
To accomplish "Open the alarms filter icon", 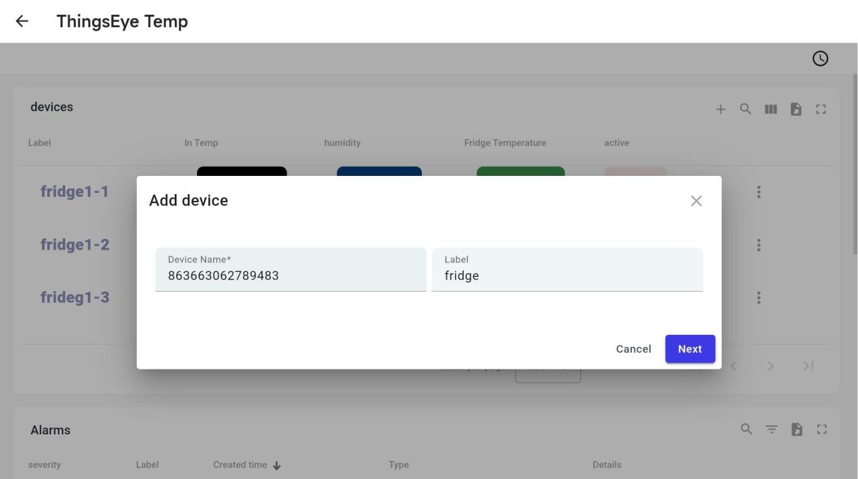I will [x=771, y=429].
